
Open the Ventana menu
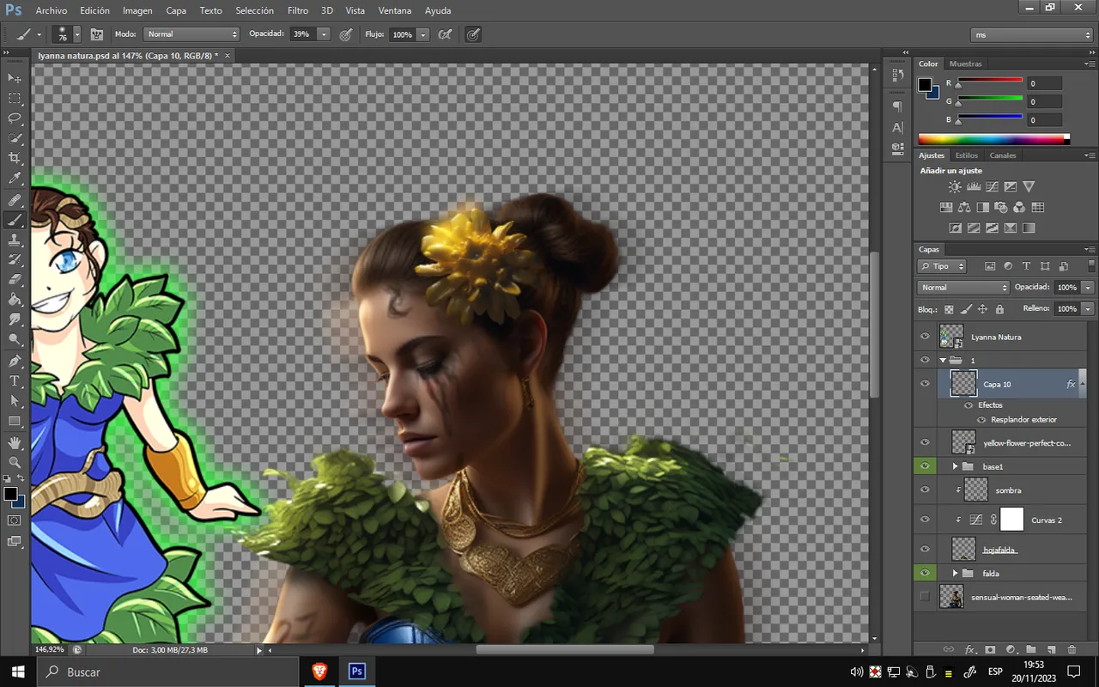tap(395, 10)
